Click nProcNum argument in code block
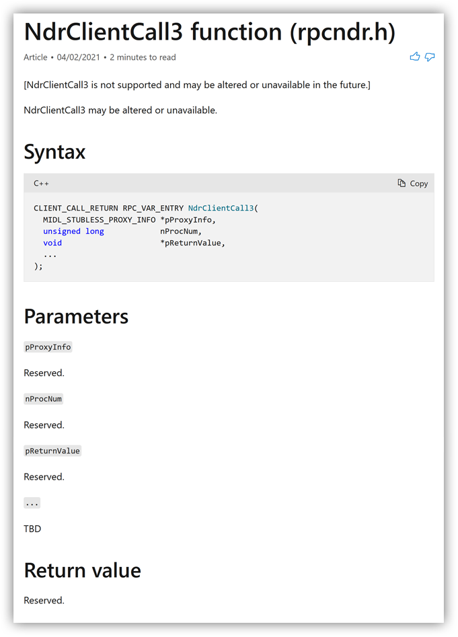458x637 pixels. point(181,231)
